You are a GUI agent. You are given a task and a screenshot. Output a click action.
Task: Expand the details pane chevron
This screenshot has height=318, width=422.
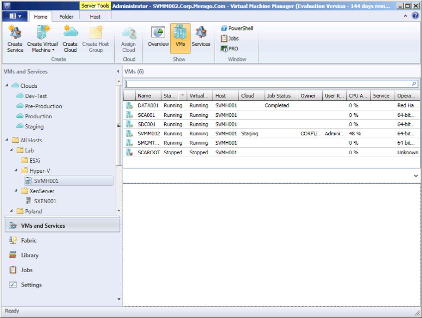click(x=416, y=176)
